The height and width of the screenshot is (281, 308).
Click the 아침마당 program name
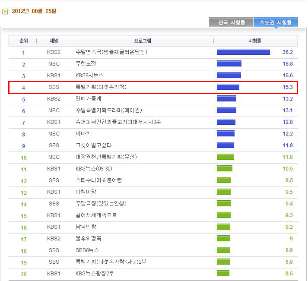click(x=86, y=192)
